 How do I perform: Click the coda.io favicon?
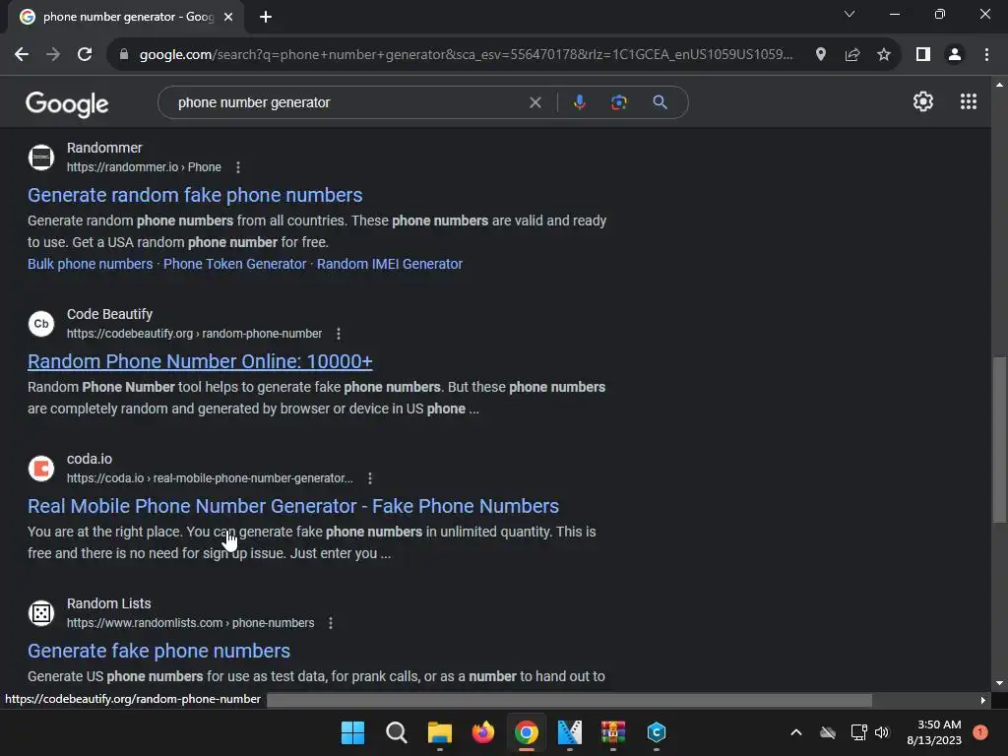(x=41, y=468)
